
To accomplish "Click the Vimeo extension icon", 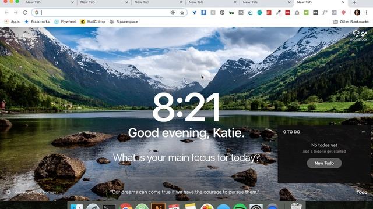I will [194, 13].
